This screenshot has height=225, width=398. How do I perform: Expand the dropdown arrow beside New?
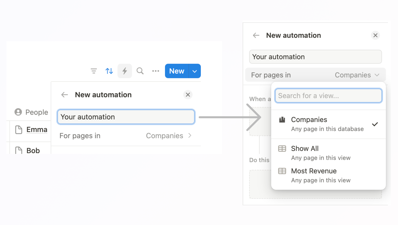coord(195,71)
